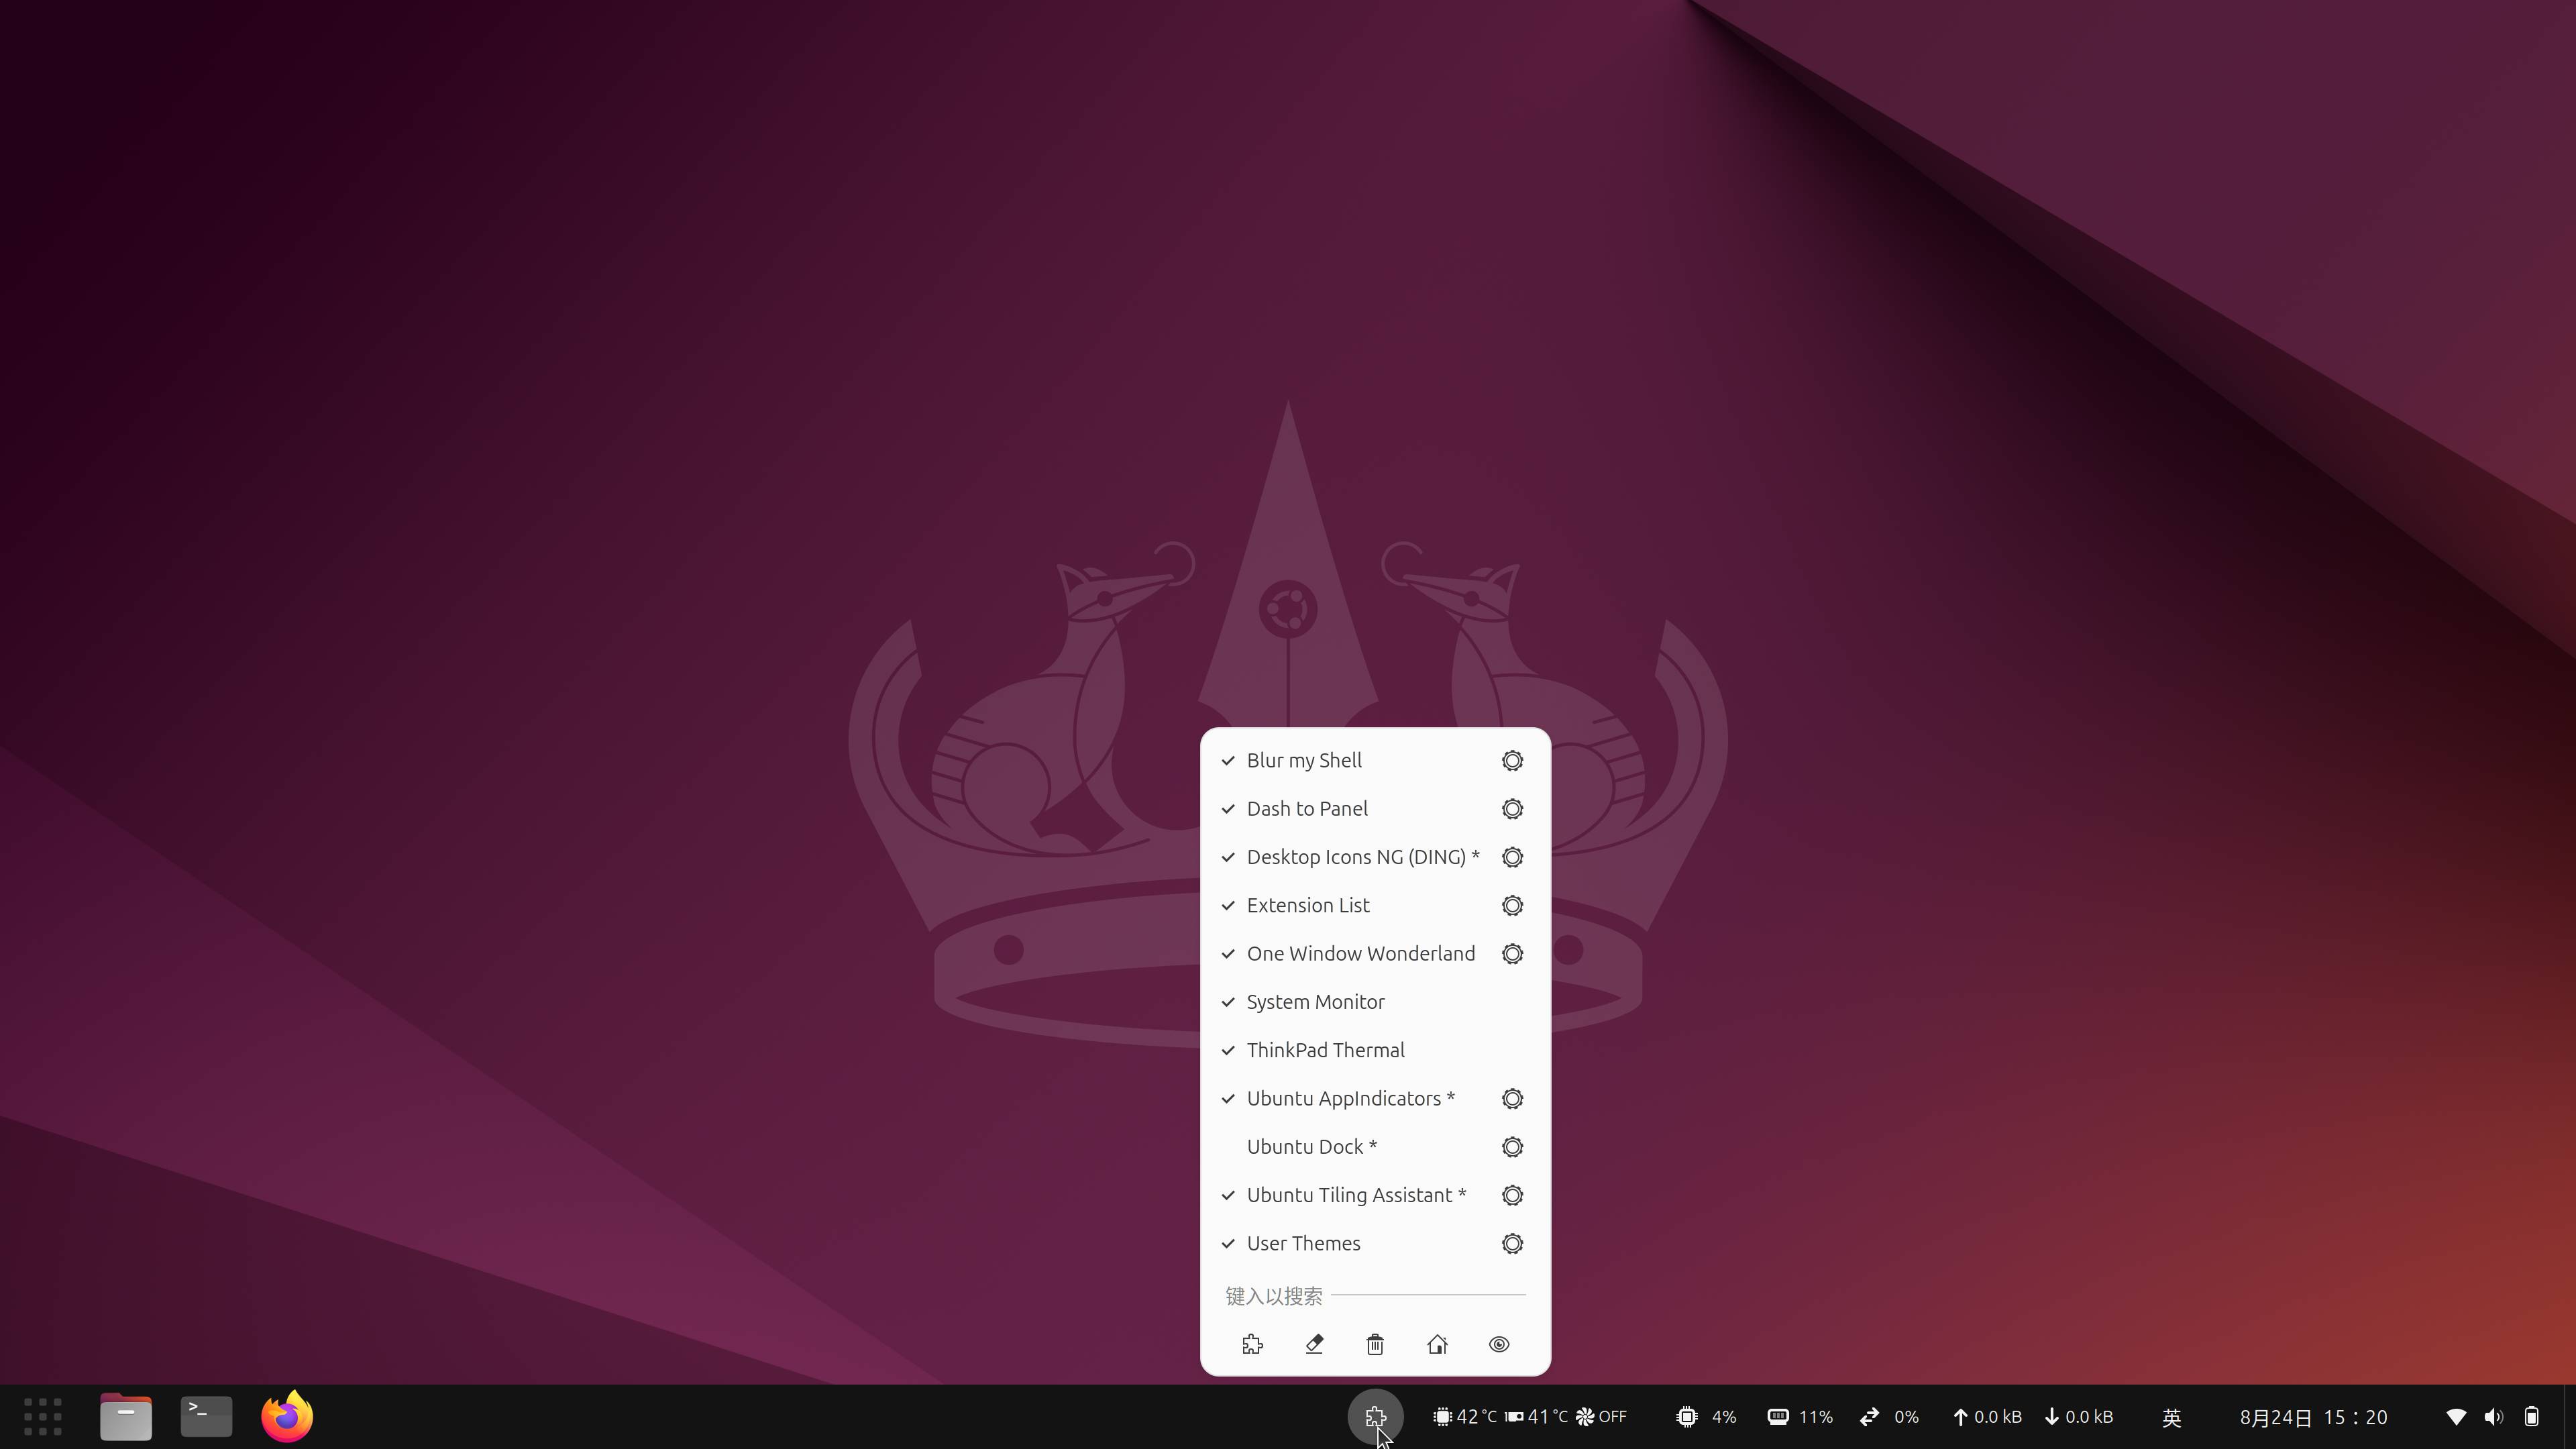The width and height of the screenshot is (2576, 1449).
Task: Click the Wi-Fi status icon
Action: point(2456,1417)
